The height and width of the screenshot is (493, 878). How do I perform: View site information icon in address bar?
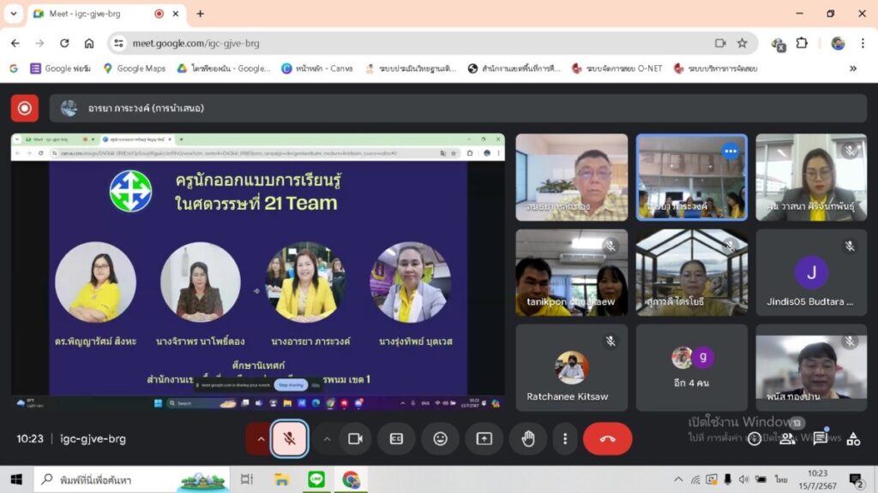point(118,43)
